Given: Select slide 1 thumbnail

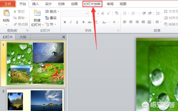Looking at the screenshot, I should click(x=35, y=64).
